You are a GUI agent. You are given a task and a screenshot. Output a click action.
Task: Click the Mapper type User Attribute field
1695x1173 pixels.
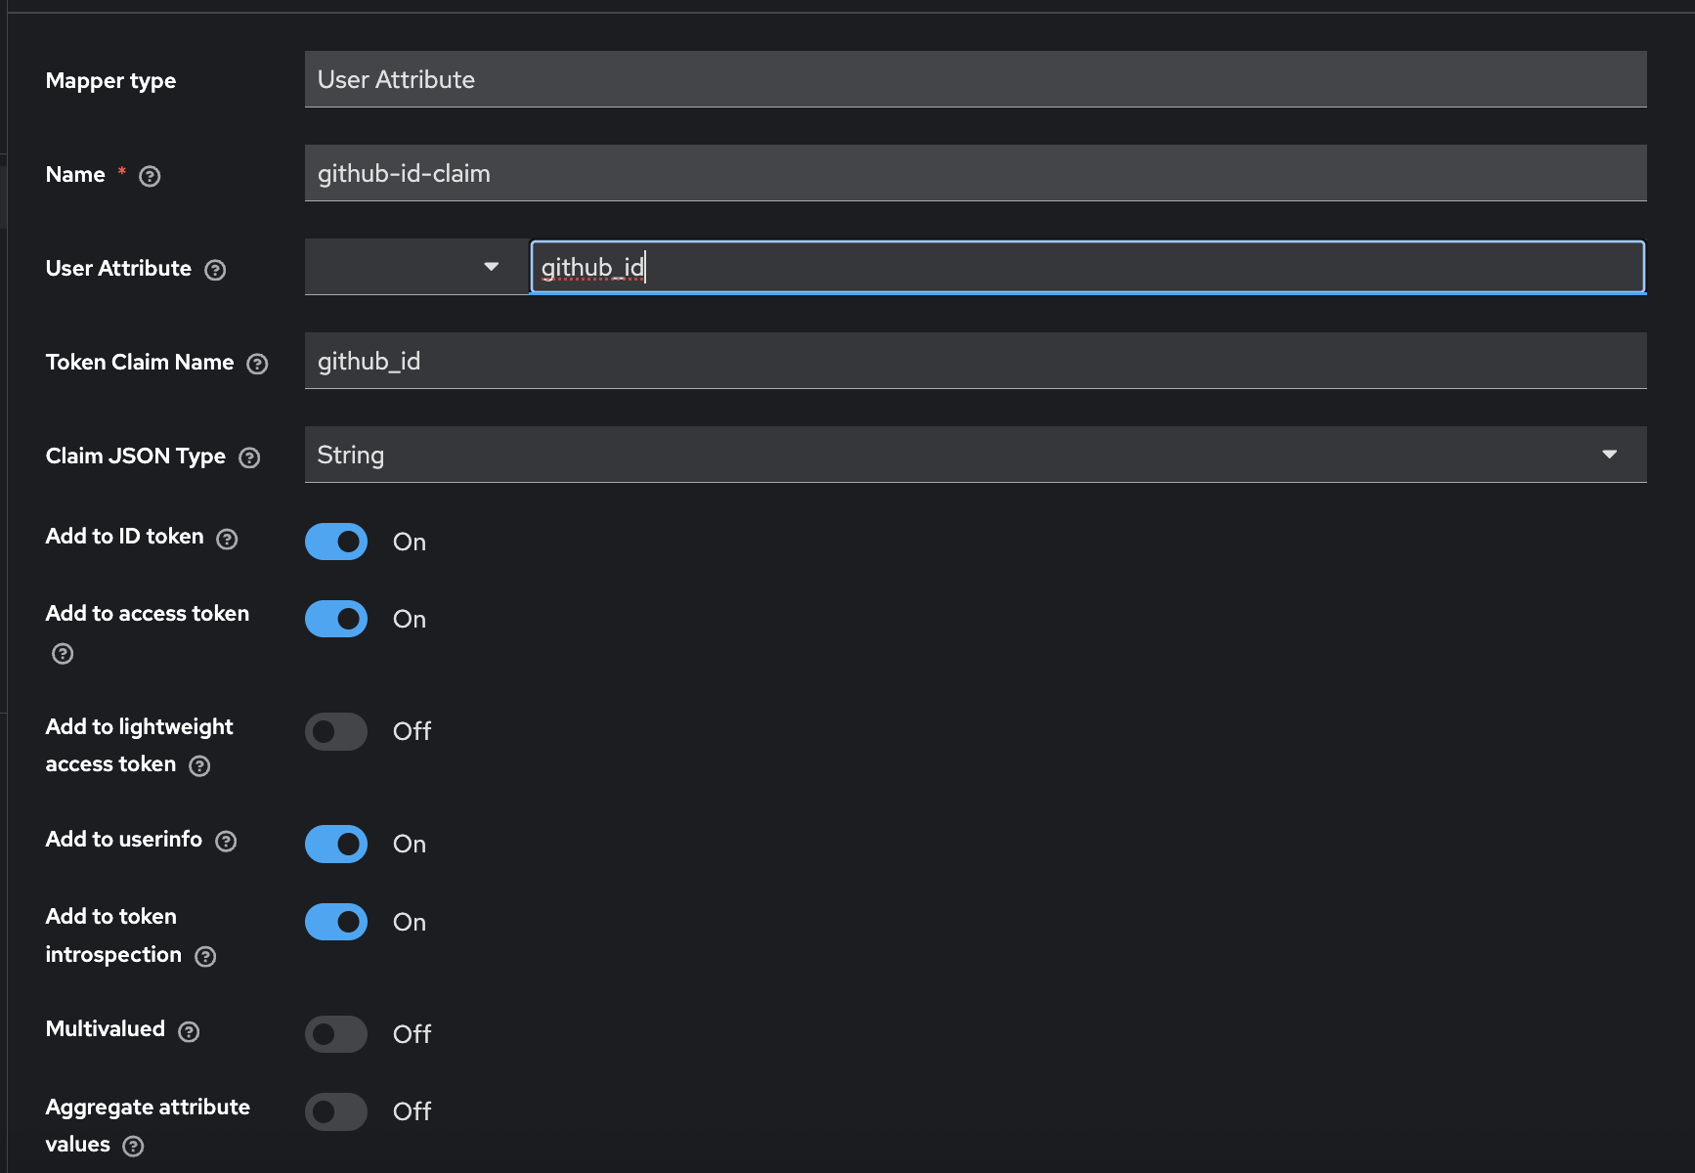(x=976, y=79)
